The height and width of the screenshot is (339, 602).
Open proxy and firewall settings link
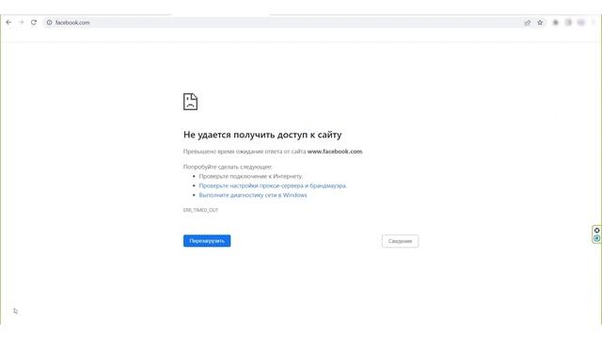tap(273, 186)
